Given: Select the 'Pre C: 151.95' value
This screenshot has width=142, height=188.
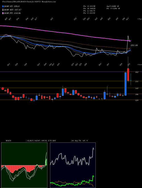Looking at the screenshot, I should [89, 13].
